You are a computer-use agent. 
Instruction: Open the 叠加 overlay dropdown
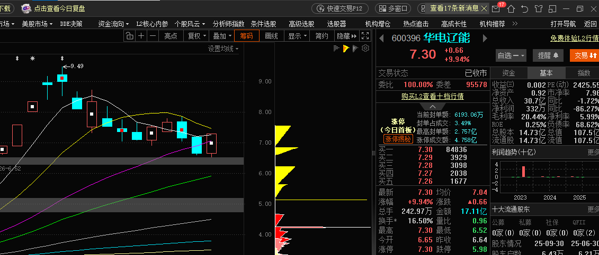pos(221,36)
